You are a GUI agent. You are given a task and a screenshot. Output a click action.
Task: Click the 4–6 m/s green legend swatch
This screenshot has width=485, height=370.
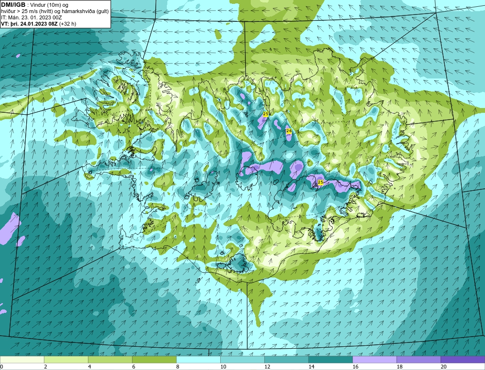pos(110,359)
